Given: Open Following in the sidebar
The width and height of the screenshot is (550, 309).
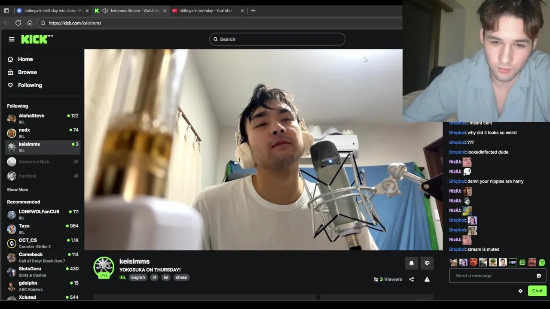Looking at the screenshot, I should [25, 85].
